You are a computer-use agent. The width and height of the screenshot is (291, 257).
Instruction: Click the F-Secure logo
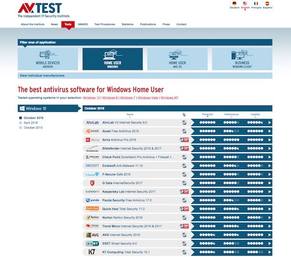pos(92,174)
